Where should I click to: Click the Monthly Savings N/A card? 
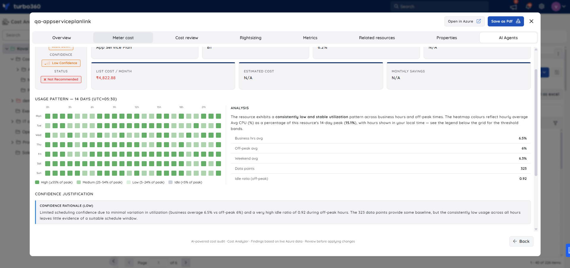coord(459,76)
